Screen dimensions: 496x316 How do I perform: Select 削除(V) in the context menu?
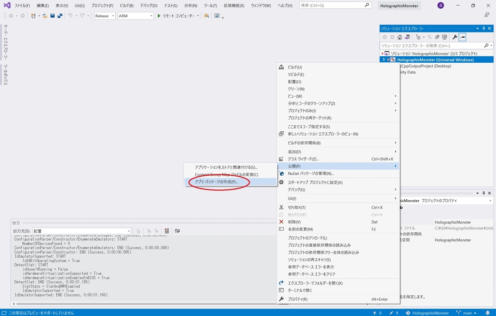point(339,222)
